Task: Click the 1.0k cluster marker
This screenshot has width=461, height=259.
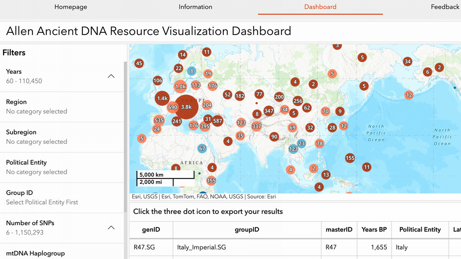Action: point(181,86)
